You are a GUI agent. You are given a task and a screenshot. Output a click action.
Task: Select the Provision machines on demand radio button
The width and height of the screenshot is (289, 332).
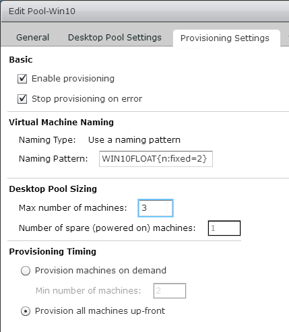26,271
